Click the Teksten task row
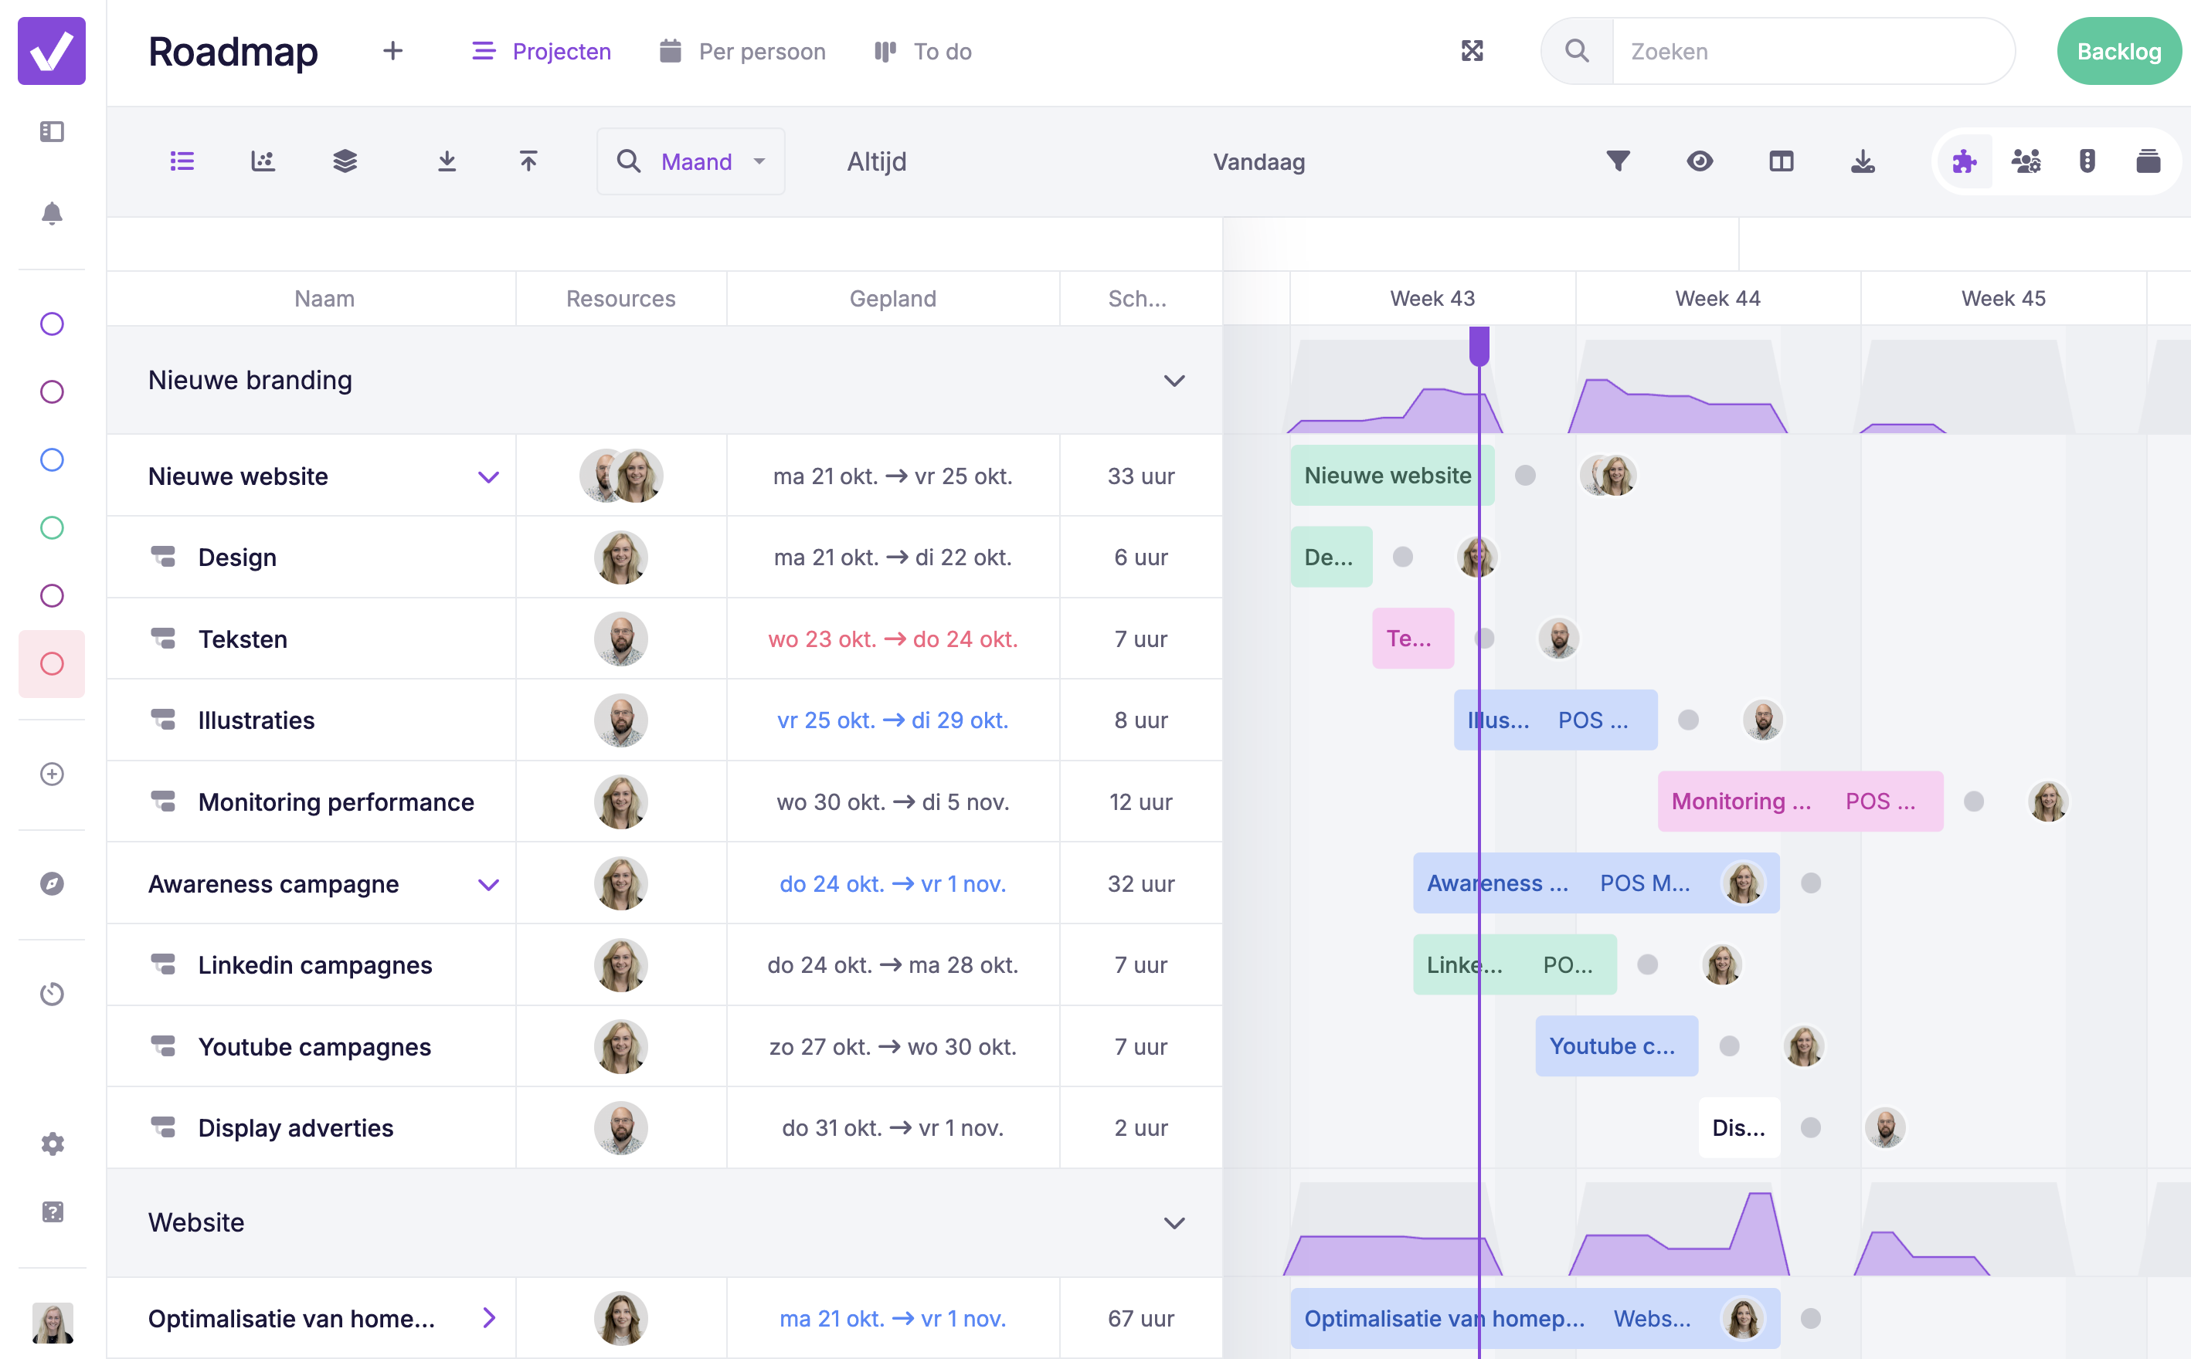This screenshot has height=1359, width=2191. click(x=326, y=637)
